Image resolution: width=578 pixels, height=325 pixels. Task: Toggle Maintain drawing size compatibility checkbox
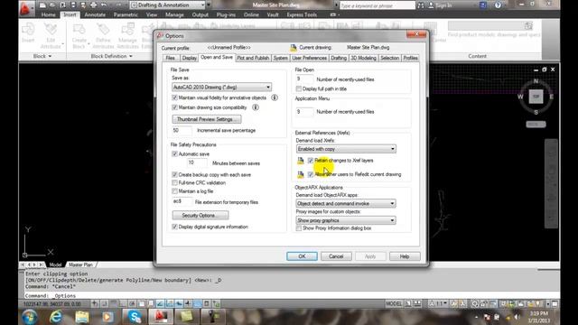(174, 107)
